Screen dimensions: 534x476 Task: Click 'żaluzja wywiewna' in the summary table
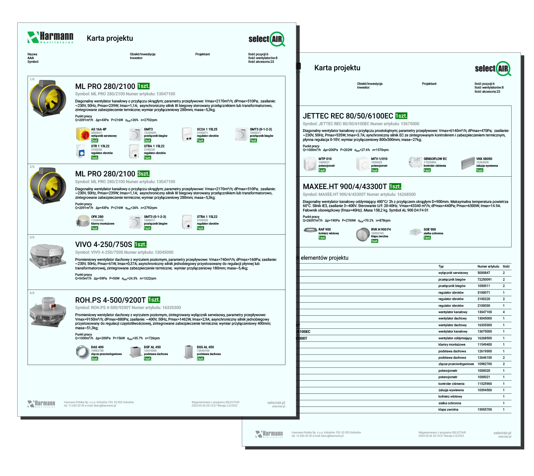451,390
